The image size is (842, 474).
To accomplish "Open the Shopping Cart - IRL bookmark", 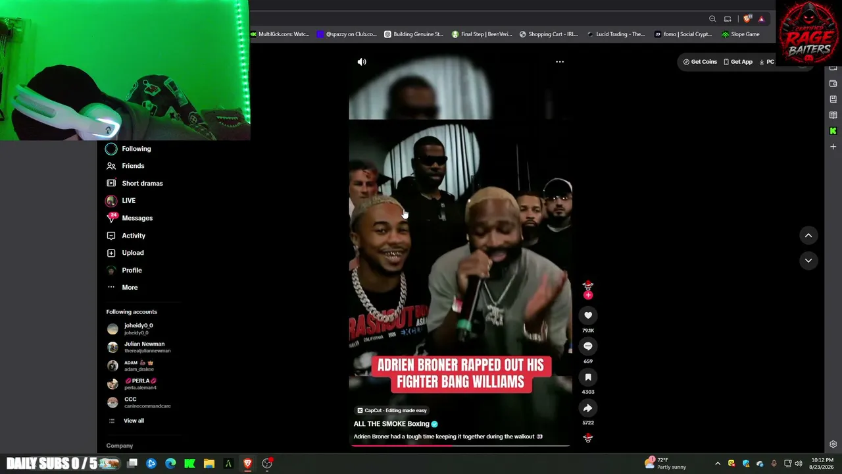I will click(549, 34).
